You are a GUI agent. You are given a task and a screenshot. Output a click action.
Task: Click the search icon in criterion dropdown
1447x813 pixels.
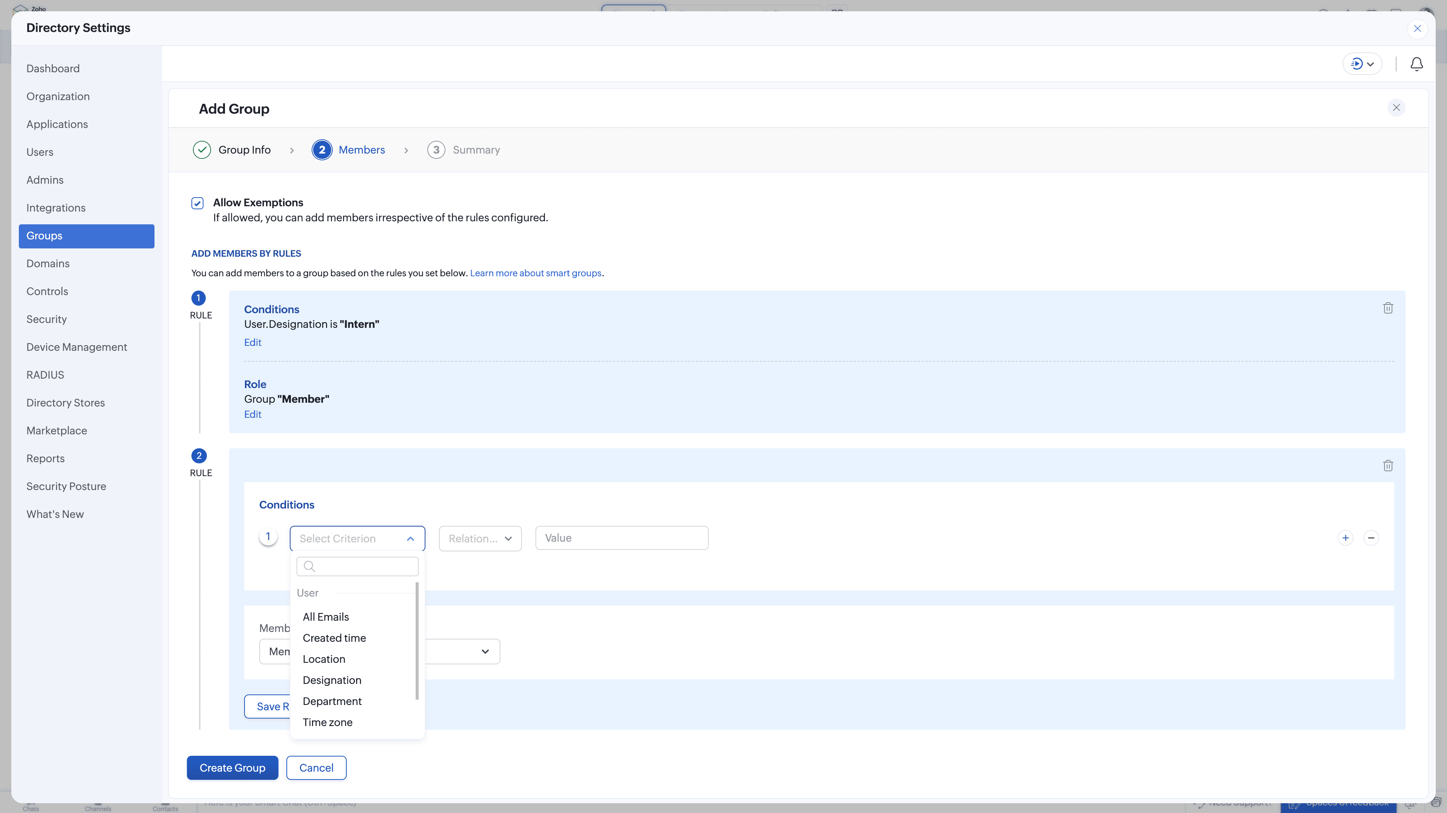[x=309, y=566]
